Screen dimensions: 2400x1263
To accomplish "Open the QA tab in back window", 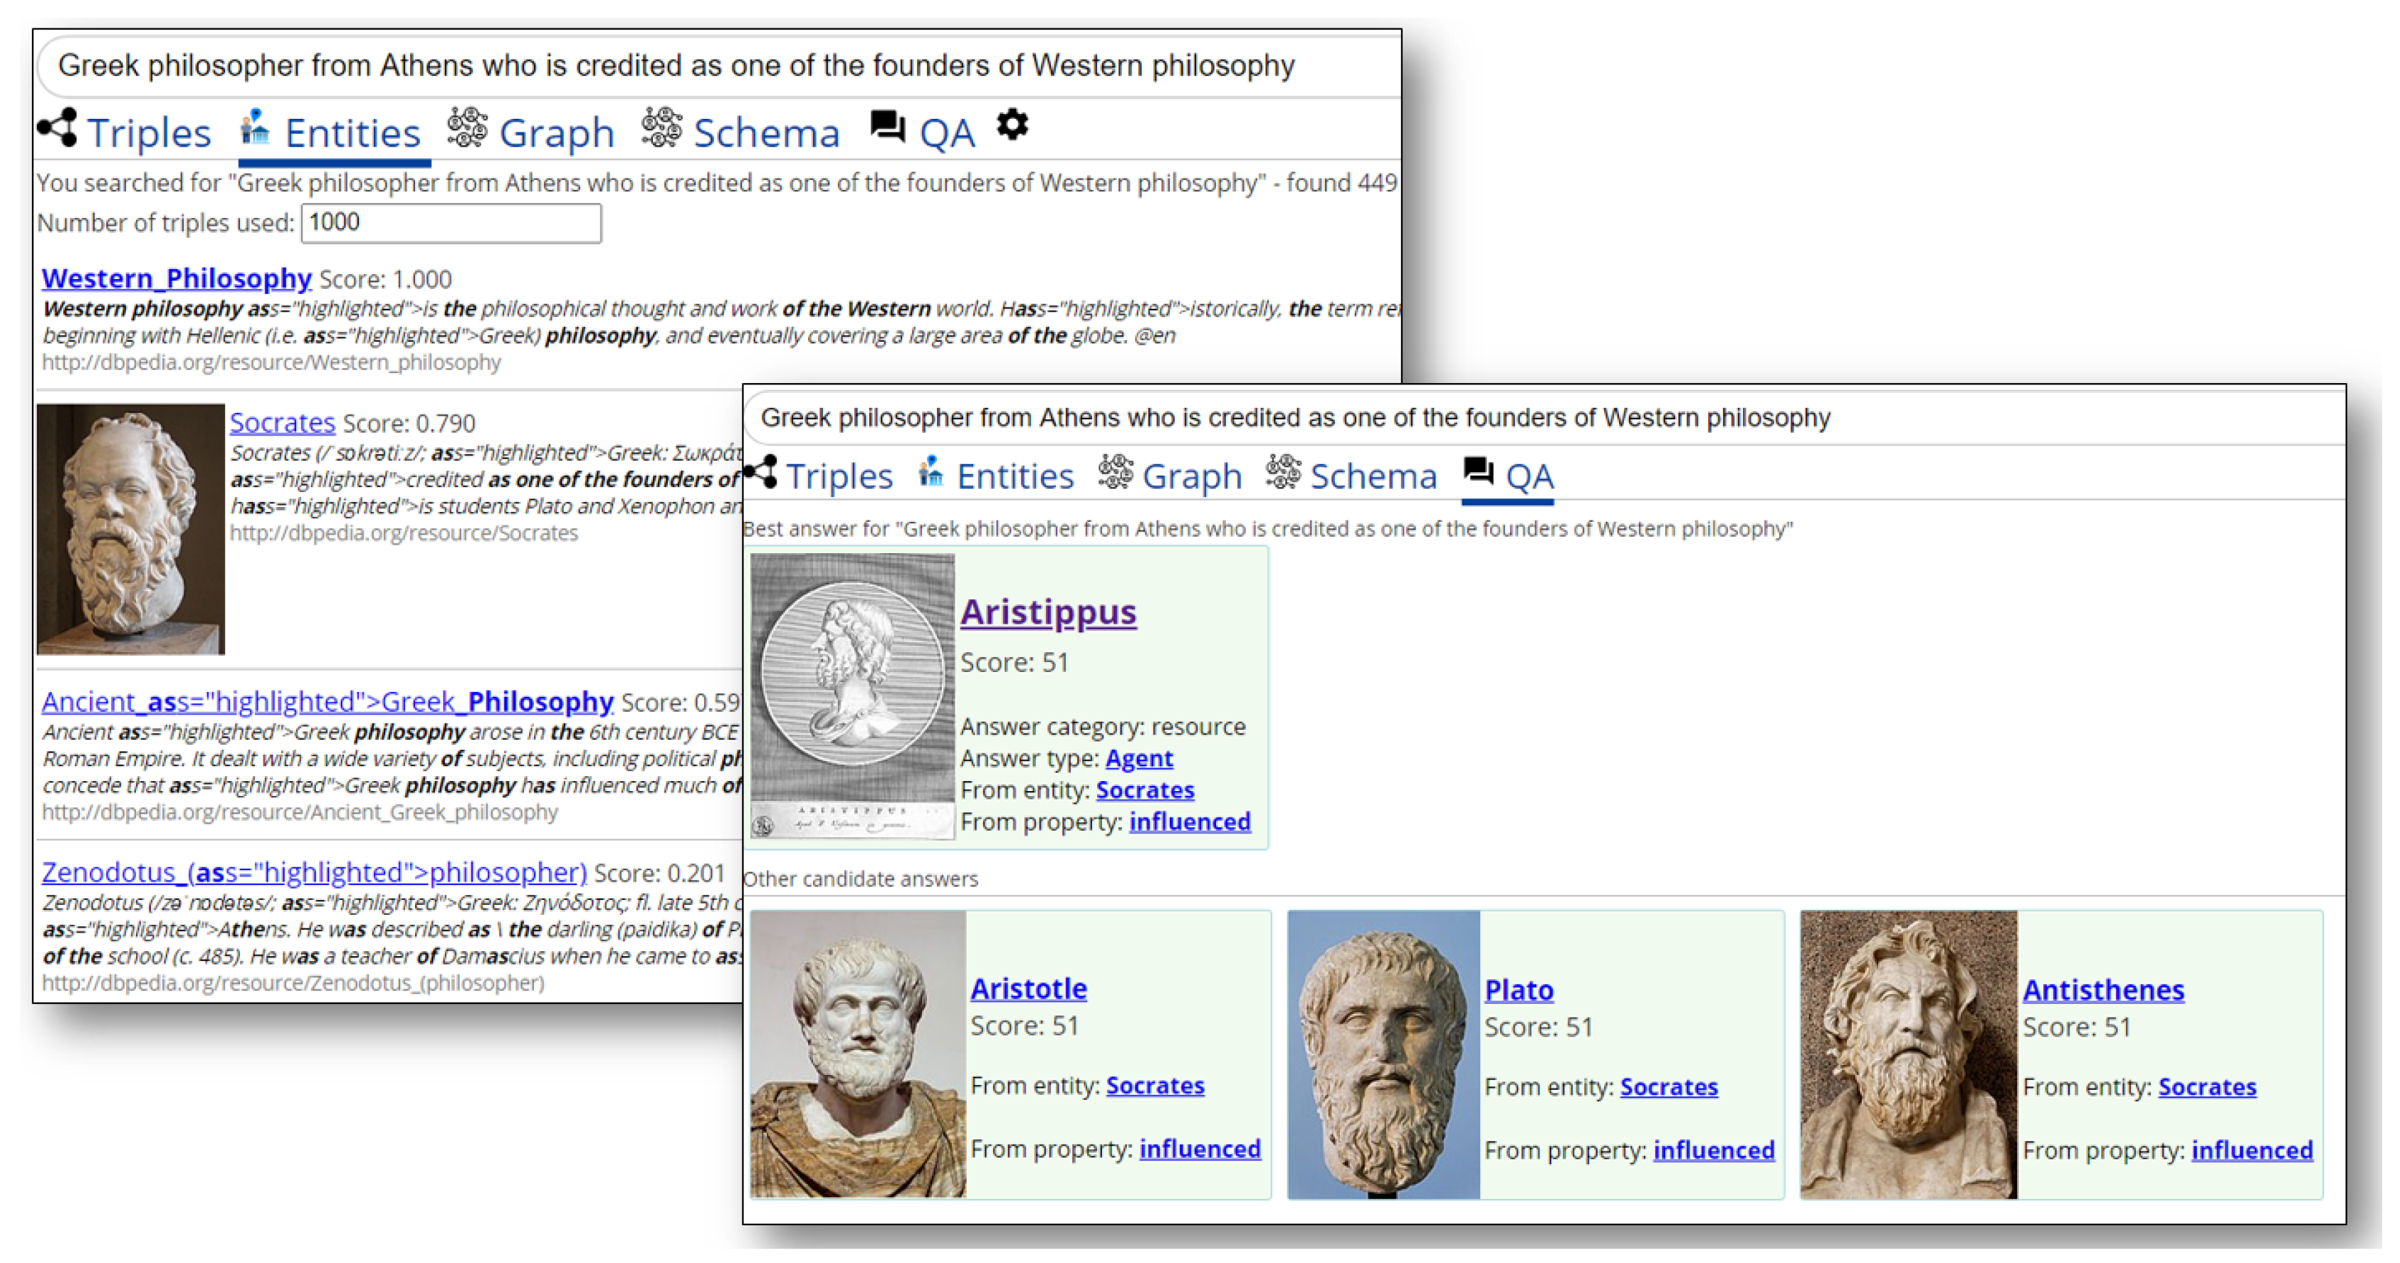I will (x=947, y=133).
